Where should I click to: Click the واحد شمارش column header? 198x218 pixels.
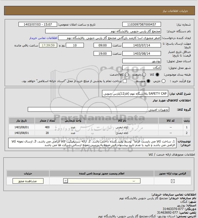pyautogui.click(x=73, y=120)
